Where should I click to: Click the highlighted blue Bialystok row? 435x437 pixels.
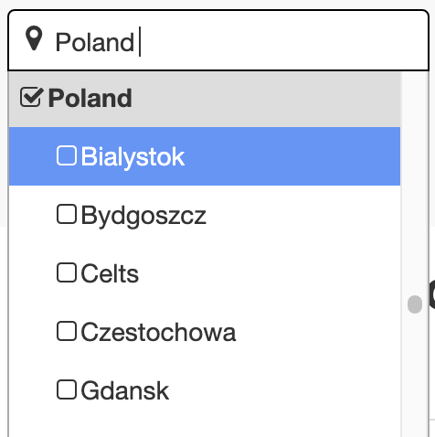[205, 156]
